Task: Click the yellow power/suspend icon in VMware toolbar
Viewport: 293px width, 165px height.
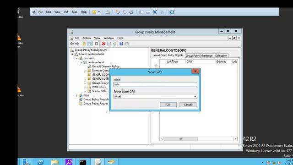Action: pos(94,12)
